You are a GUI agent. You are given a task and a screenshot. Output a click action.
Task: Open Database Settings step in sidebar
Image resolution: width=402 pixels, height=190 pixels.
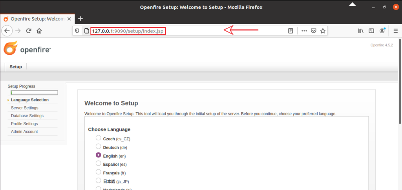[27, 116]
